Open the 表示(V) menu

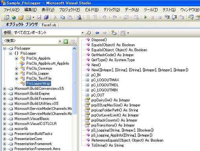pyautogui.click(x=48, y=10)
